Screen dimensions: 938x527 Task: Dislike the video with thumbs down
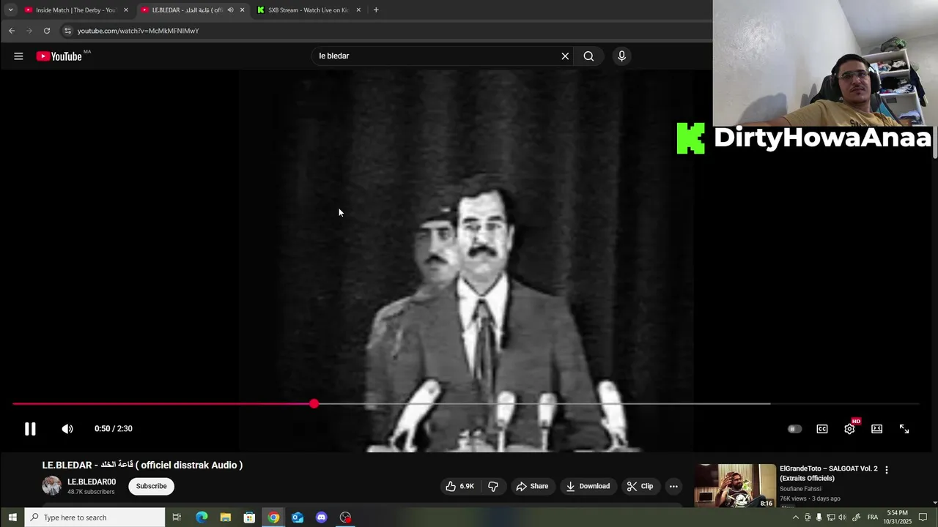(x=493, y=486)
